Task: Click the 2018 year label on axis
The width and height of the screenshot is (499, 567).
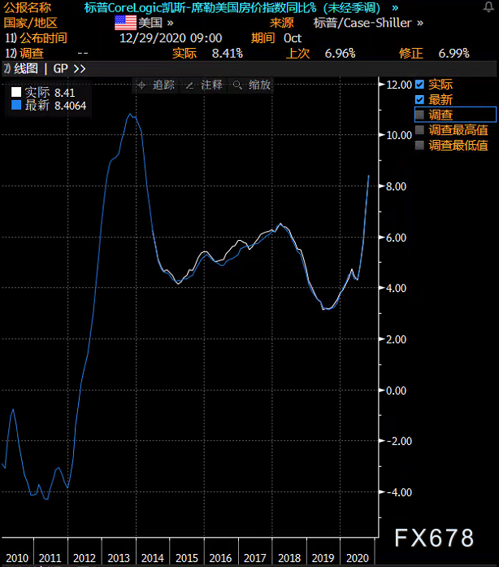Action: click(x=289, y=558)
